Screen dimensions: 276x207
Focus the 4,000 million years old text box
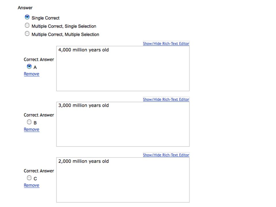click(x=123, y=69)
